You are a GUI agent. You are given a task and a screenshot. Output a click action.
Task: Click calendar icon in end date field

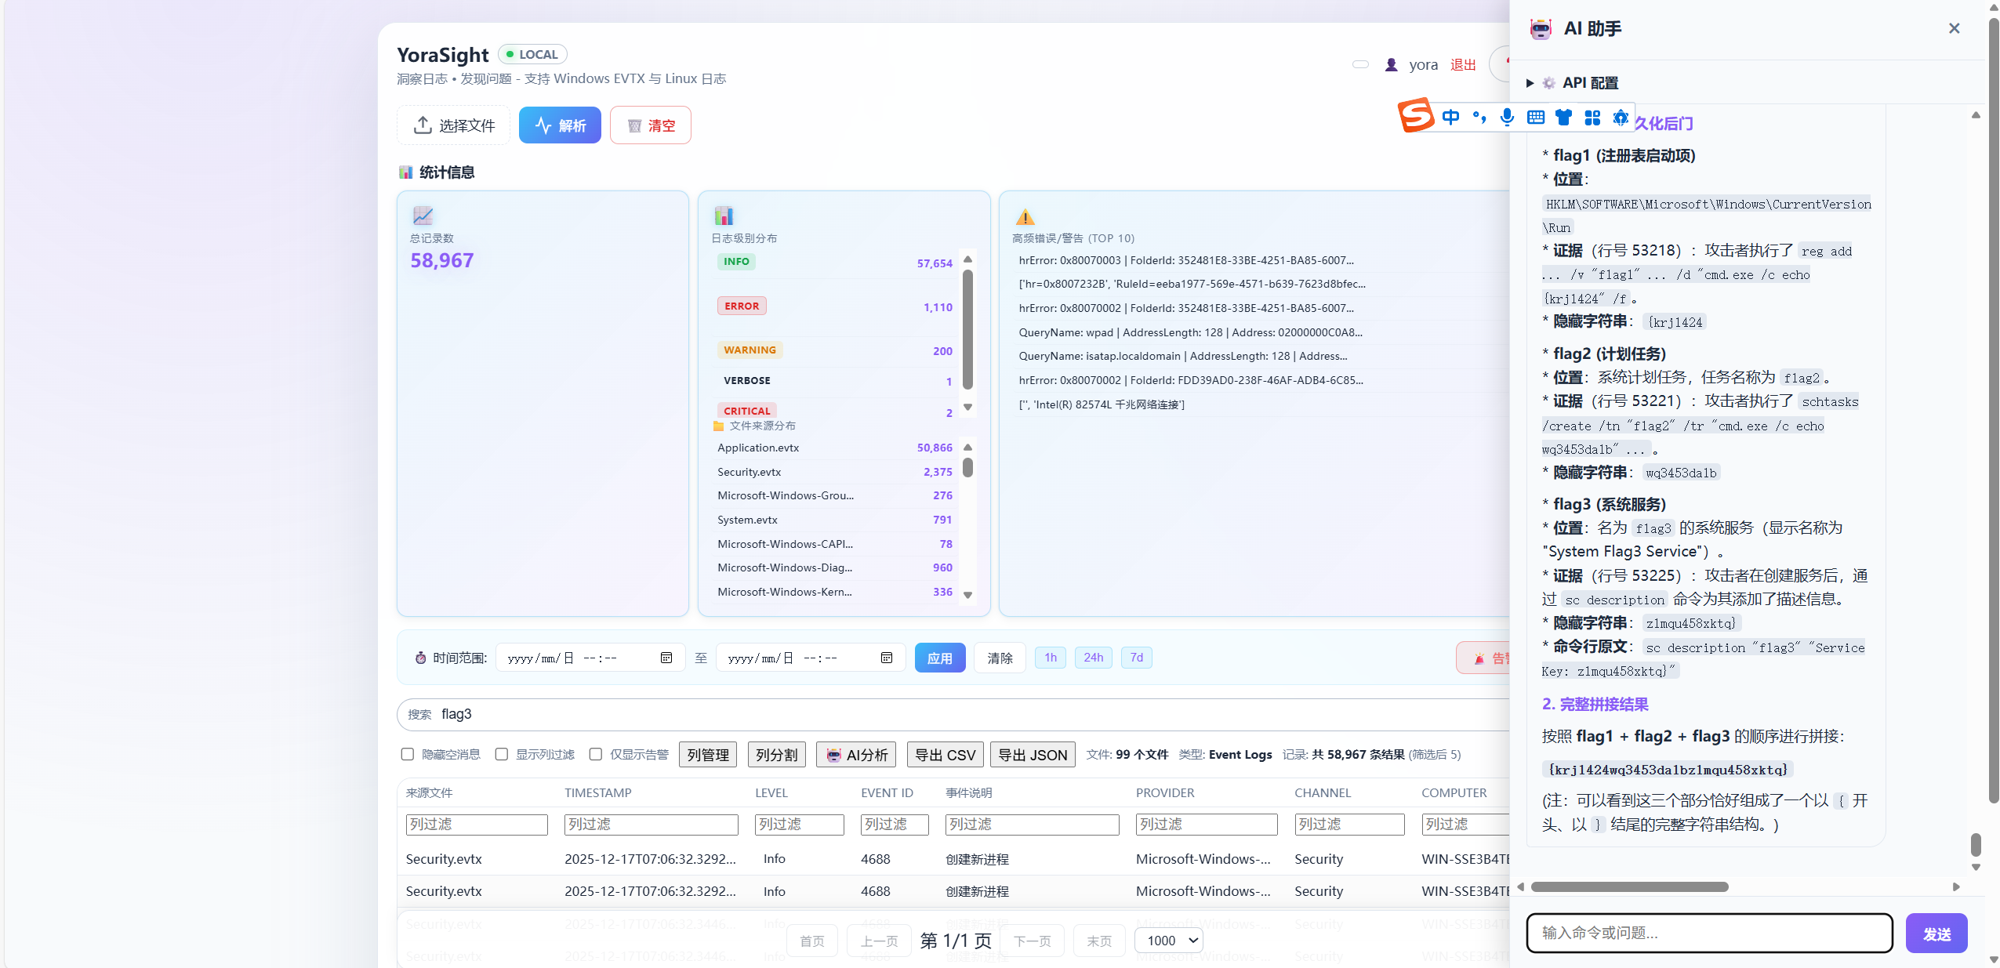887,658
